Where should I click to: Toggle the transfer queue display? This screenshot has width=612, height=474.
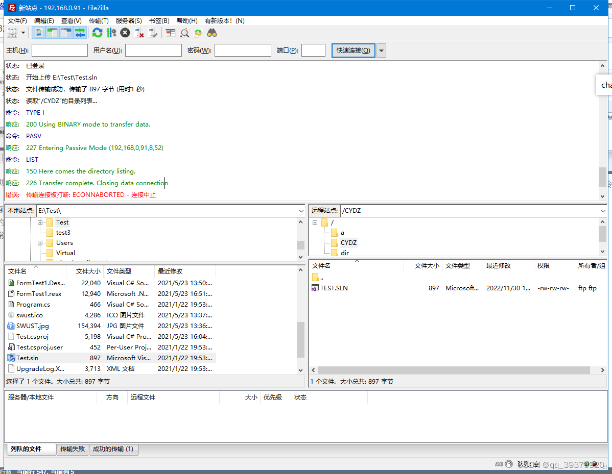pos(80,33)
